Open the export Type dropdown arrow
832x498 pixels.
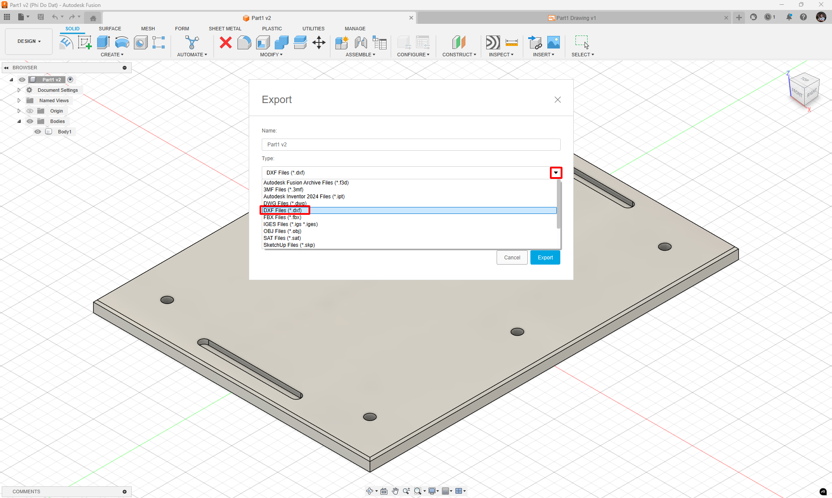click(x=556, y=173)
